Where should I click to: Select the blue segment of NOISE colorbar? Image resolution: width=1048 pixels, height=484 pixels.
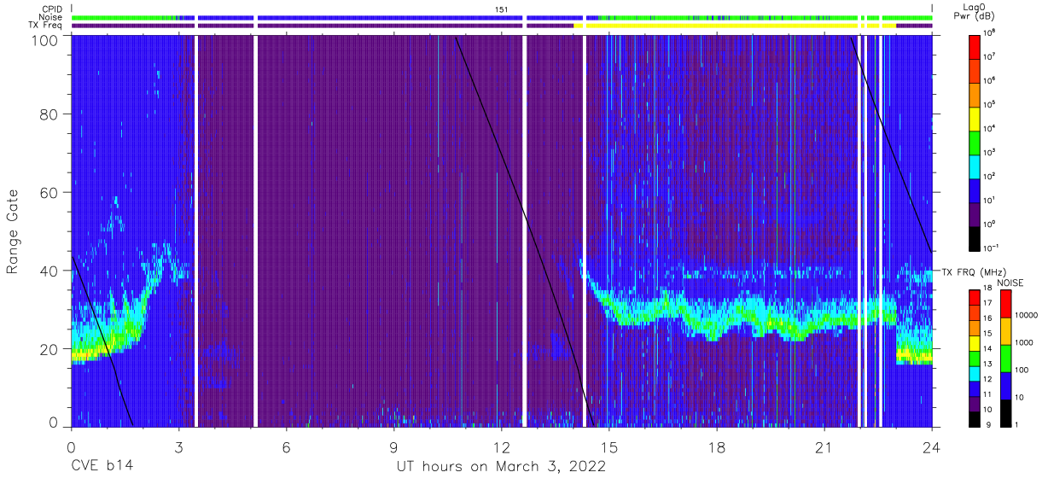[x=1004, y=384]
